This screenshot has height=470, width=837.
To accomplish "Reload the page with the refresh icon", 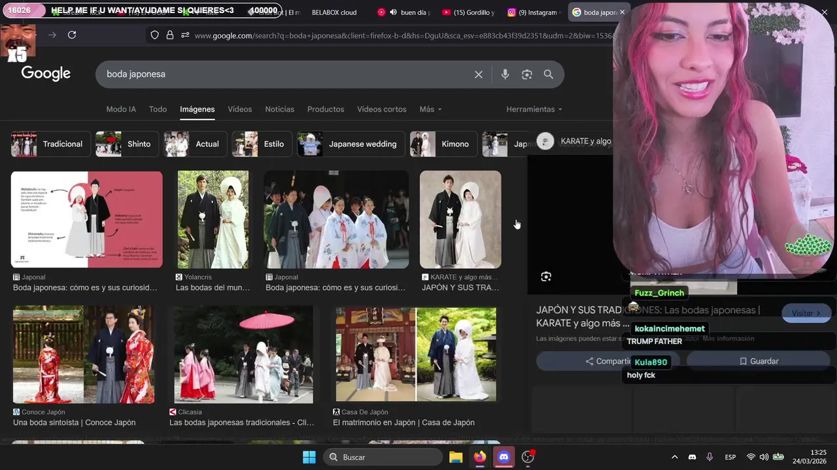I will [x=72, y=35].
